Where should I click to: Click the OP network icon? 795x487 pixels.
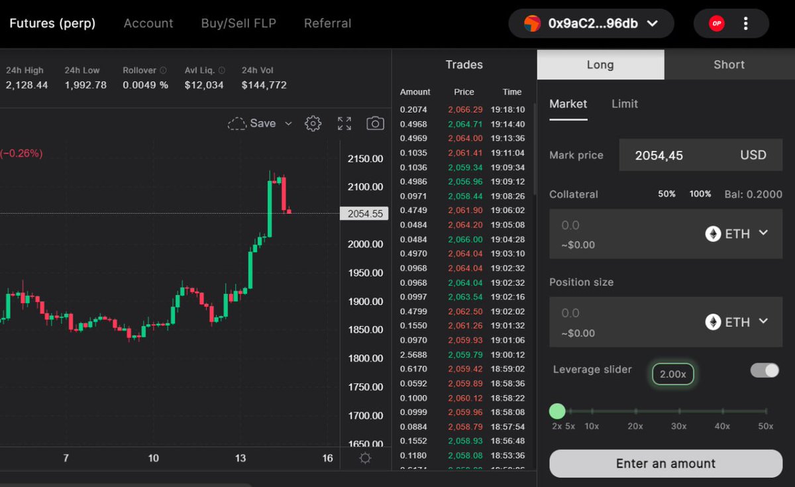[716, 23]
